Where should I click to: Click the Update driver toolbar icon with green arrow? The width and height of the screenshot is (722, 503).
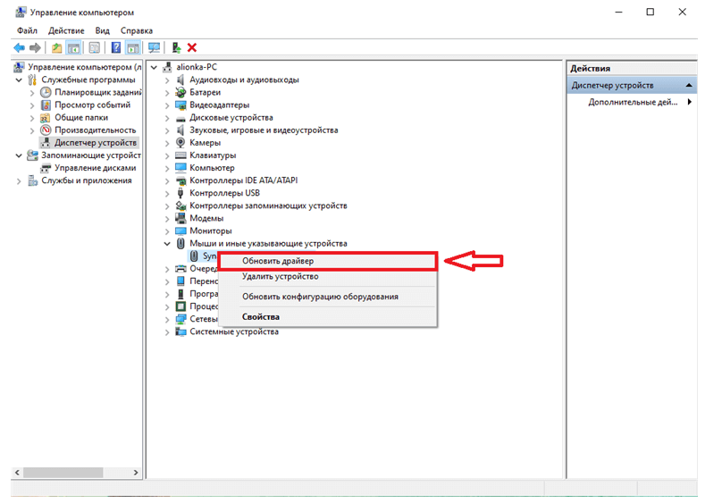(x=176, y=47)
